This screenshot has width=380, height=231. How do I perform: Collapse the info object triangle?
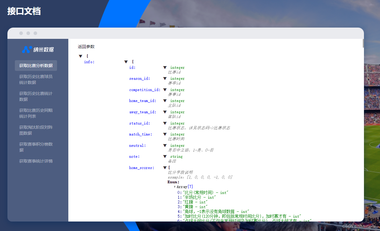(x=126, y=62)
